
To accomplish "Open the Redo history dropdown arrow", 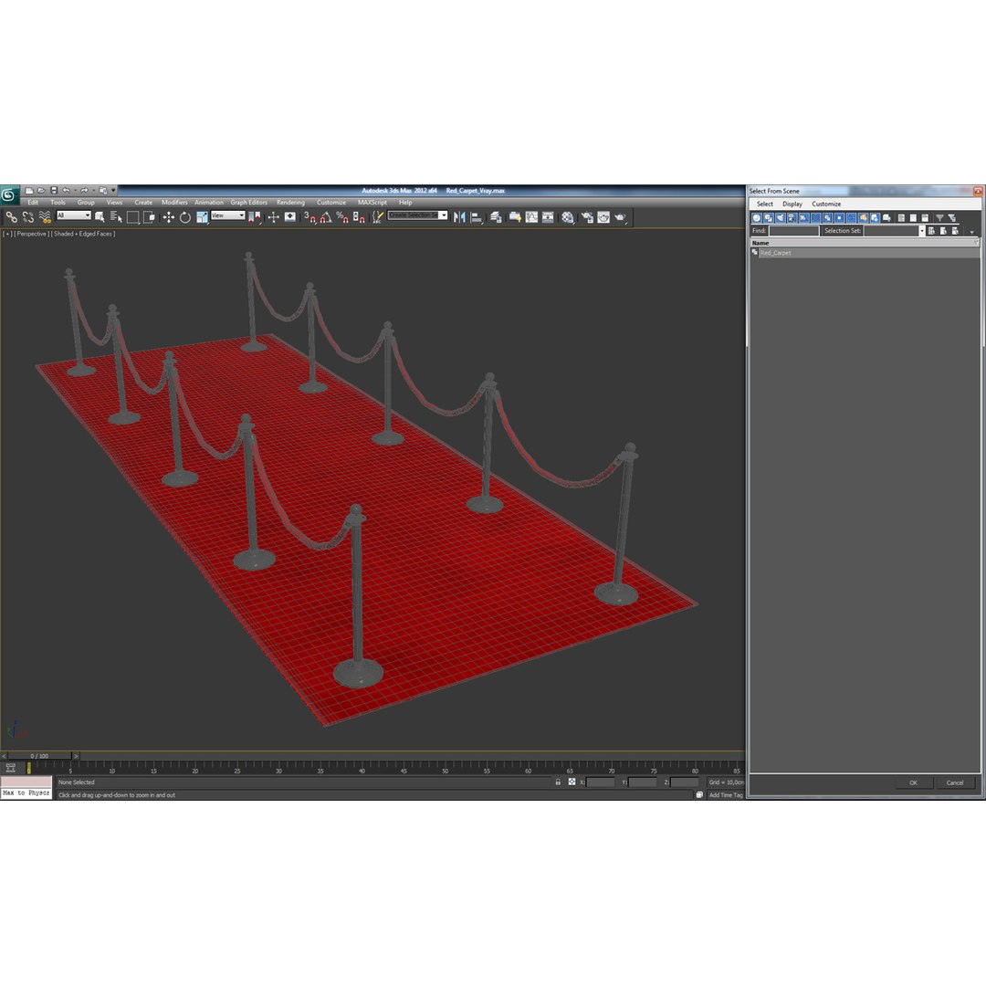I will click(93, 191).
